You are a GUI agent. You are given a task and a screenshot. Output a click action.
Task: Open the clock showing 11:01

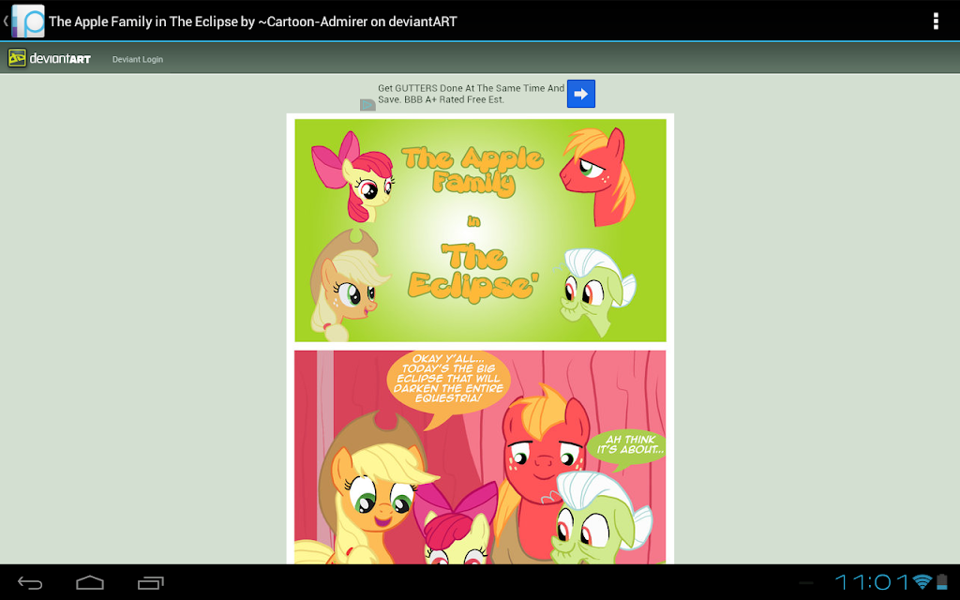click(872, 581)
